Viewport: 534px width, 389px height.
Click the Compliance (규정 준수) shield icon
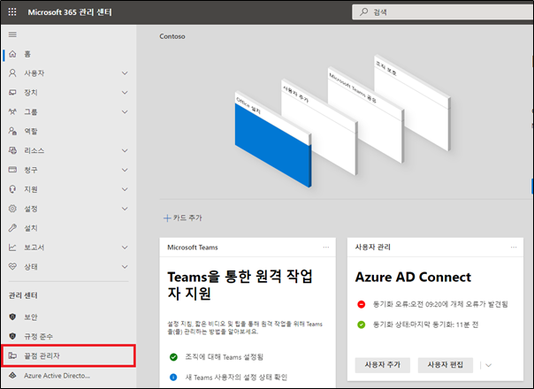pos(12,336)
